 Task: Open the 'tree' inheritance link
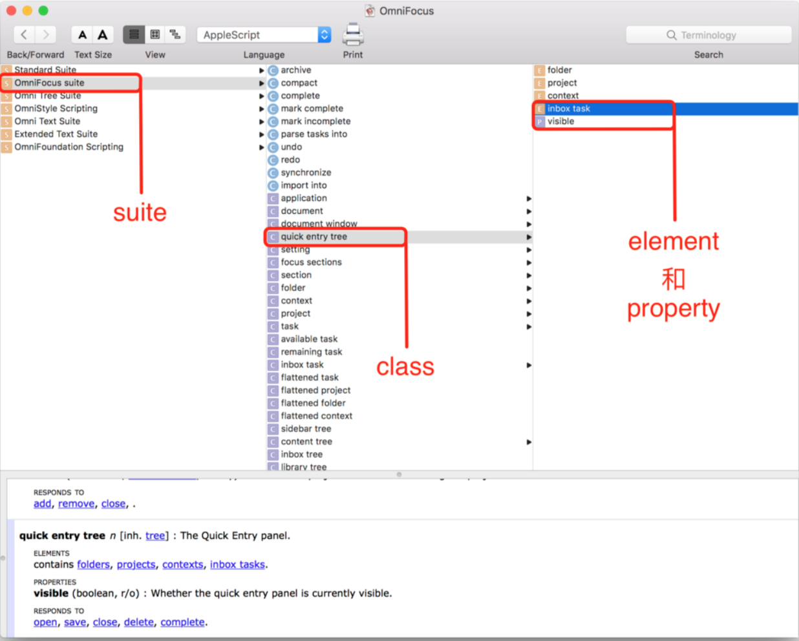155,536
